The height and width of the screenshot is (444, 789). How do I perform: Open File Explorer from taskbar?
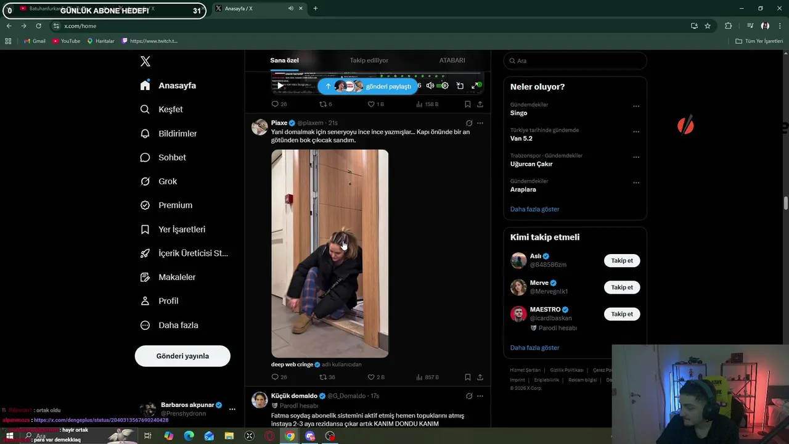click(229, 436)
